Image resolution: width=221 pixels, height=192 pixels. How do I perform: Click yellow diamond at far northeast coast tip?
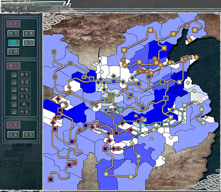pyautogui.click(x=196, y=57)
